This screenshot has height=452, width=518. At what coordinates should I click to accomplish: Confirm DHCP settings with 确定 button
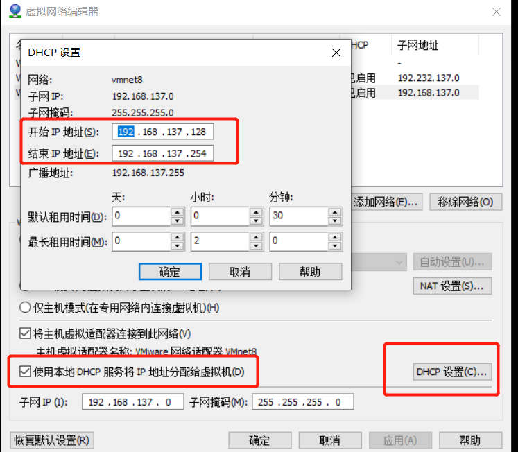[x=170, y=272]
